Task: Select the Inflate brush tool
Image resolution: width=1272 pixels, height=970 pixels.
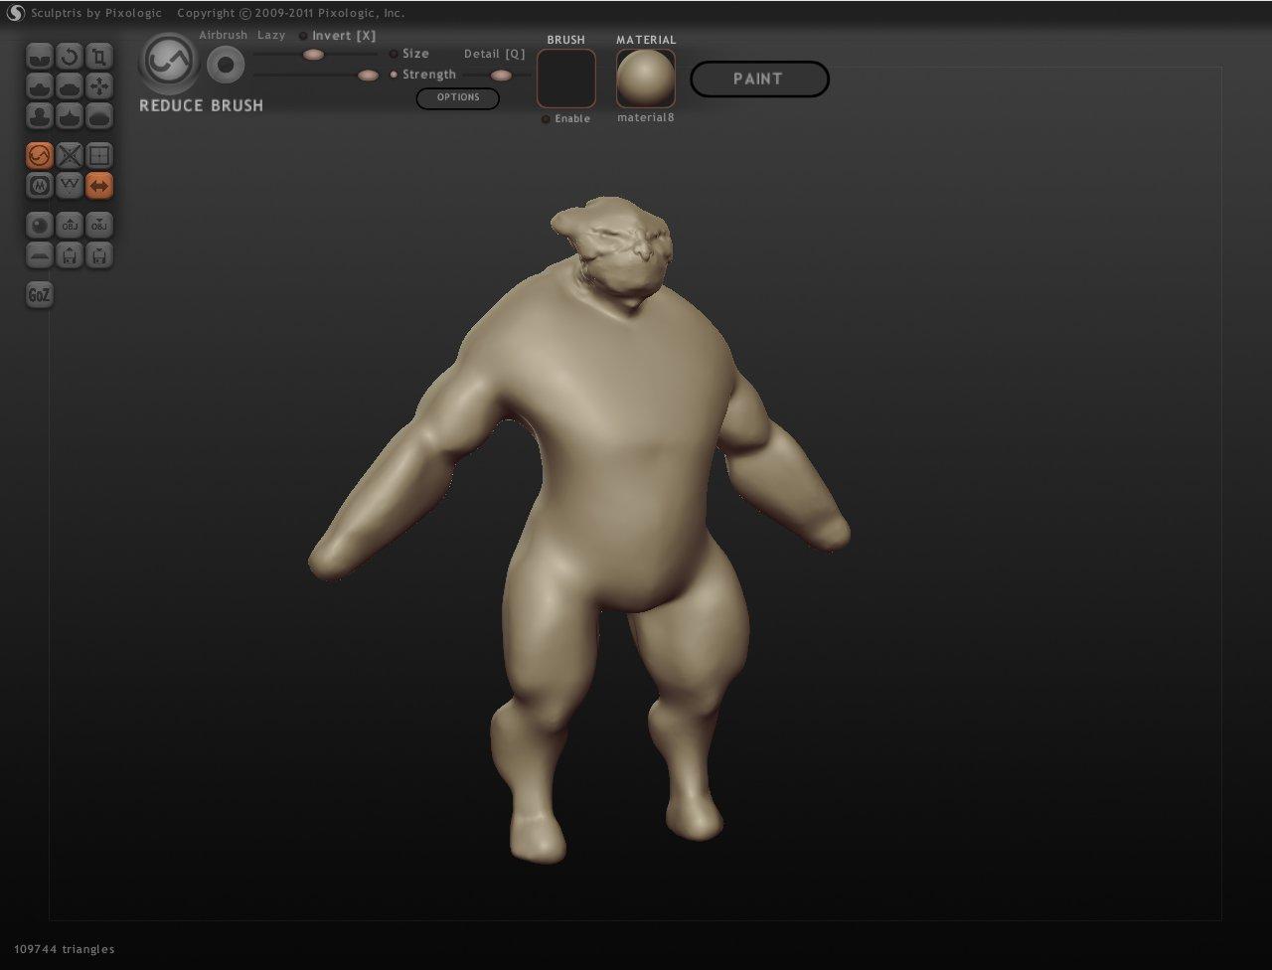Action: click(39, 116)
